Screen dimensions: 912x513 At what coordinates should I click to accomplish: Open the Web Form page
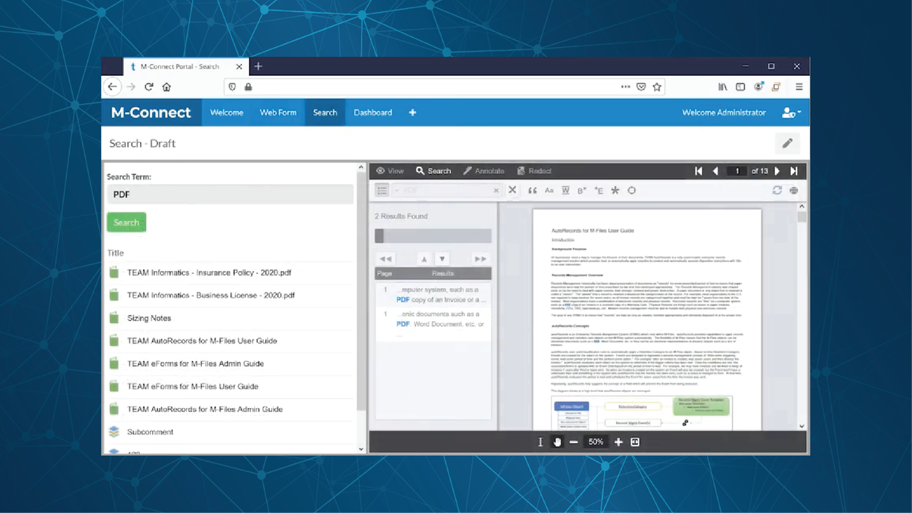[278, 113]
